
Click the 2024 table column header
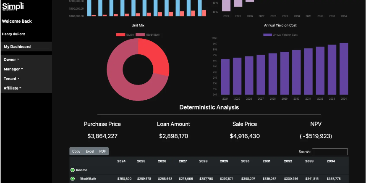[121, 161]
